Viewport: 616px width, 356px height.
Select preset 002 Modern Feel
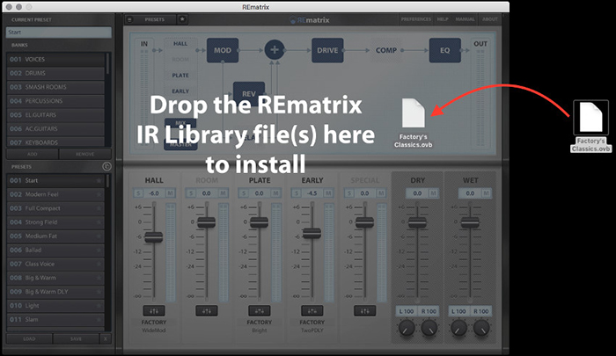tap(55, 194)
